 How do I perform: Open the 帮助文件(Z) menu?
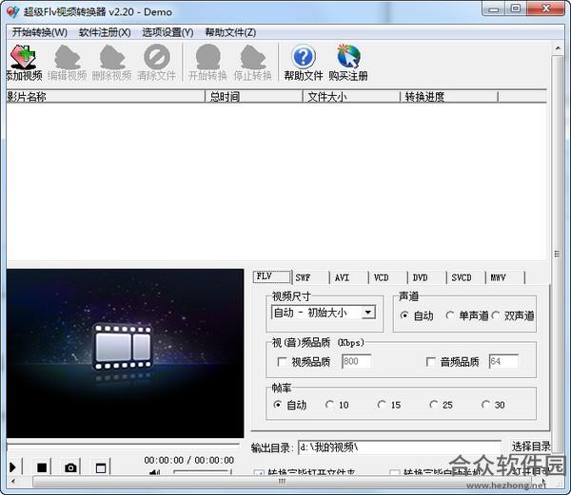(x=230, y=32)
